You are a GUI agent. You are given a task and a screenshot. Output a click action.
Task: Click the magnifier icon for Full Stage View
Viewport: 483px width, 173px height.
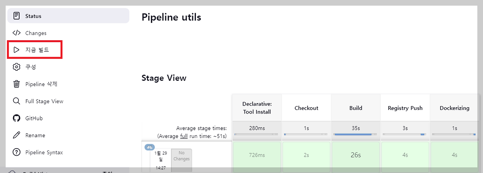[x=16, y=101]
